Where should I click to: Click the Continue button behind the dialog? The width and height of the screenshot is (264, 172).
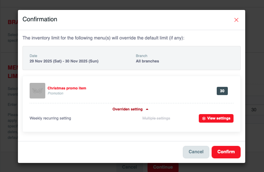pyautogui.click(x=163, y=167)
